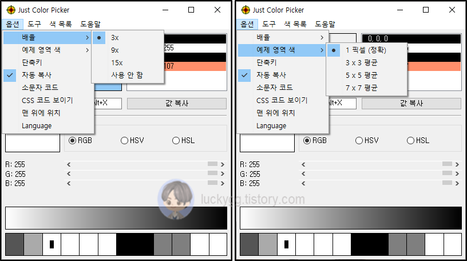Image resolution: width=467 pixels, height=261 pixels.
Task: Click 소문자 코드 in left window menu
Action: (48, 88)
